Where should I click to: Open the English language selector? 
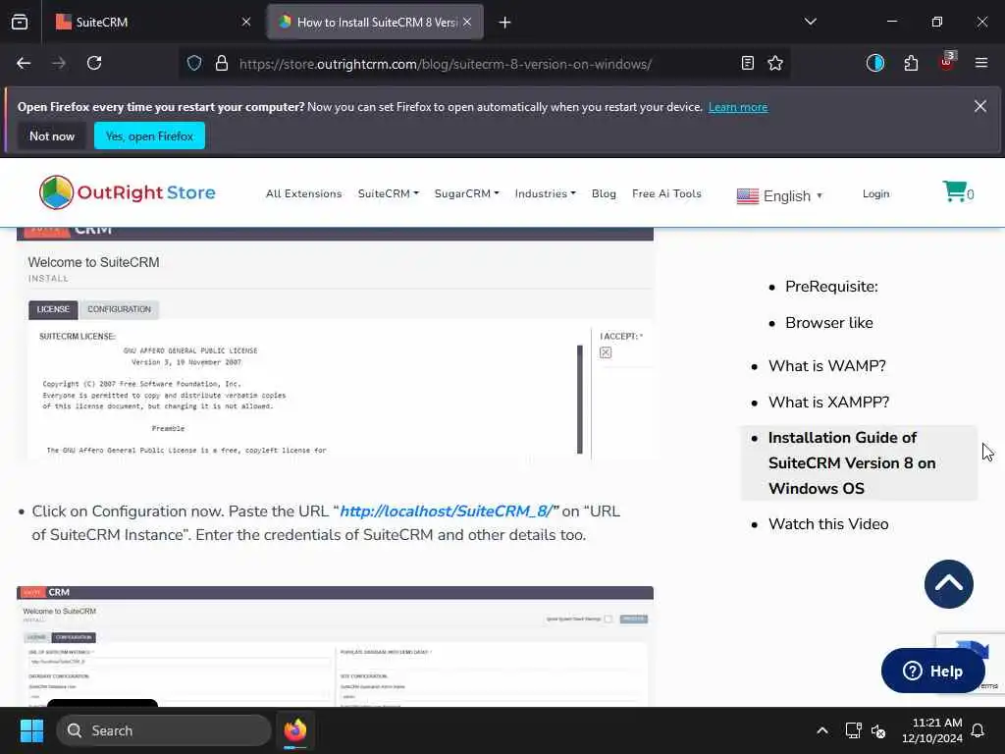tap(779, 196)
